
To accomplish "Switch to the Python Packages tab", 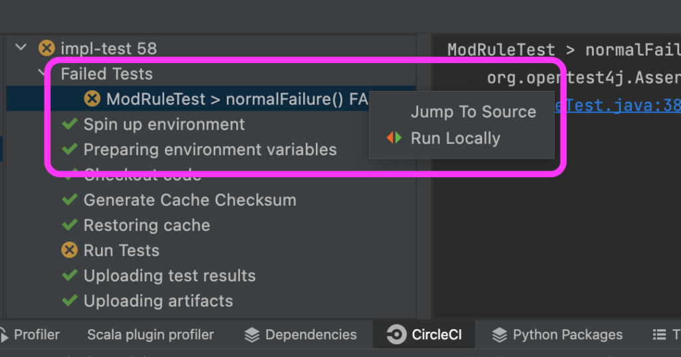I will click(557, 334).
